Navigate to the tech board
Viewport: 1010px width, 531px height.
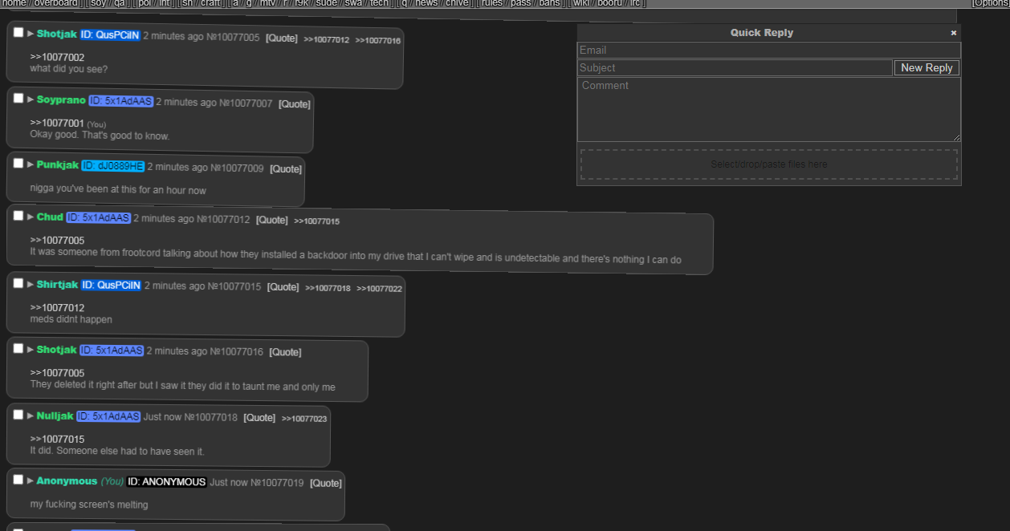379,3
